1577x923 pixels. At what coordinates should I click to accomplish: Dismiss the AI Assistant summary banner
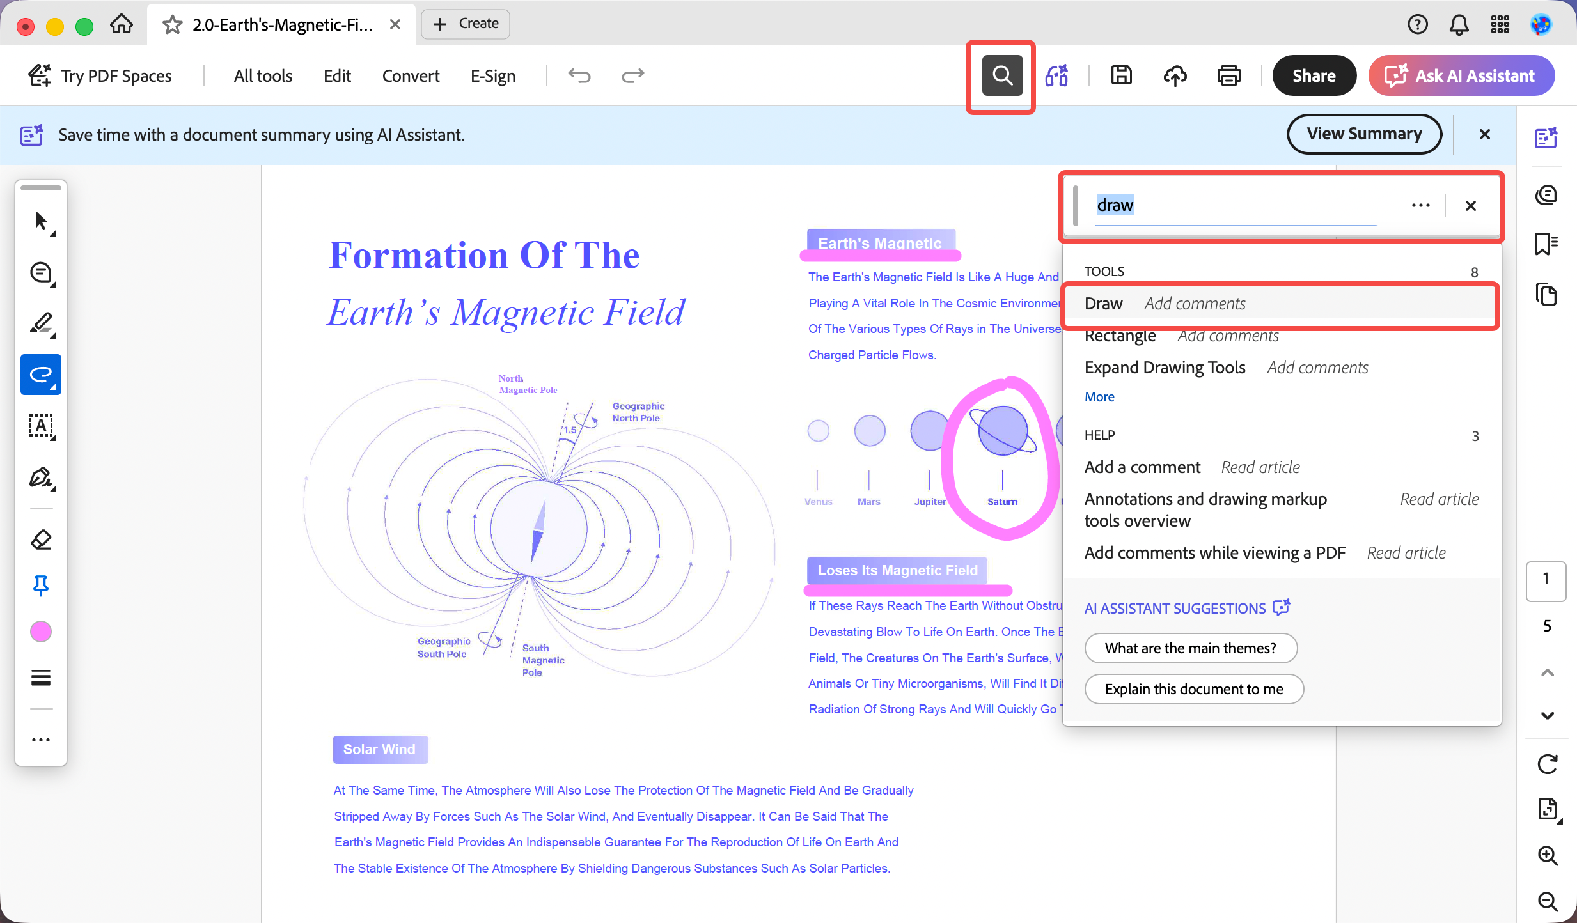pos(1484,134)
